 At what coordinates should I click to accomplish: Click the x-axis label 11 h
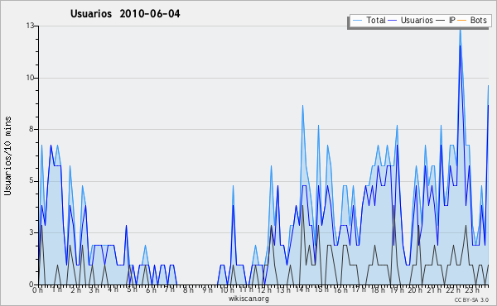tap(246, 289)
